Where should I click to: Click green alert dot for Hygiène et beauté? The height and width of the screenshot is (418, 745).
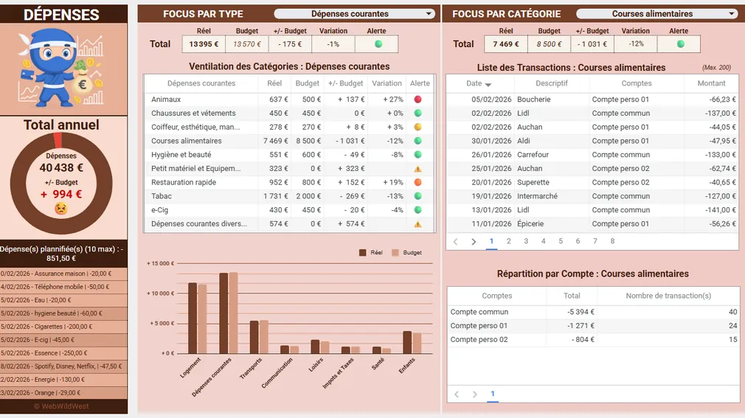417,154
